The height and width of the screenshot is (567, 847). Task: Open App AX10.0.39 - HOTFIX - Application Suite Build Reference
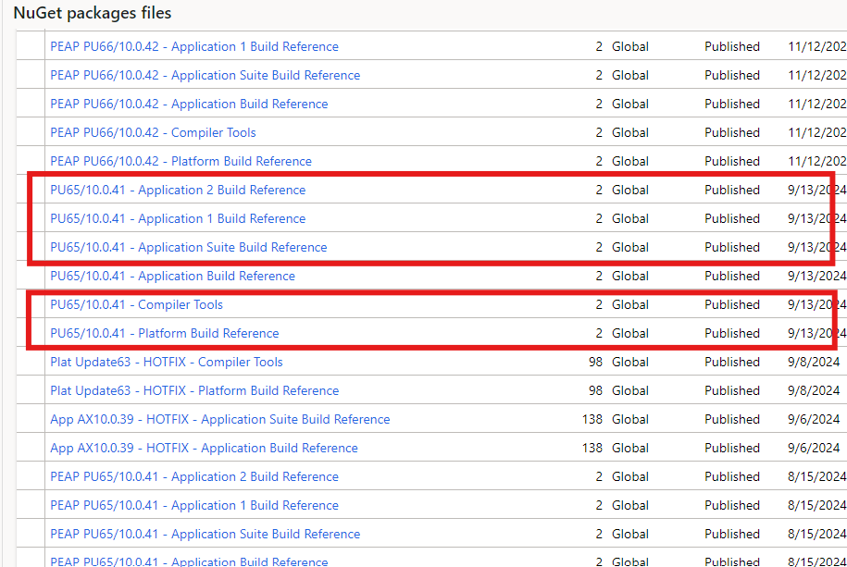[219, 419]
